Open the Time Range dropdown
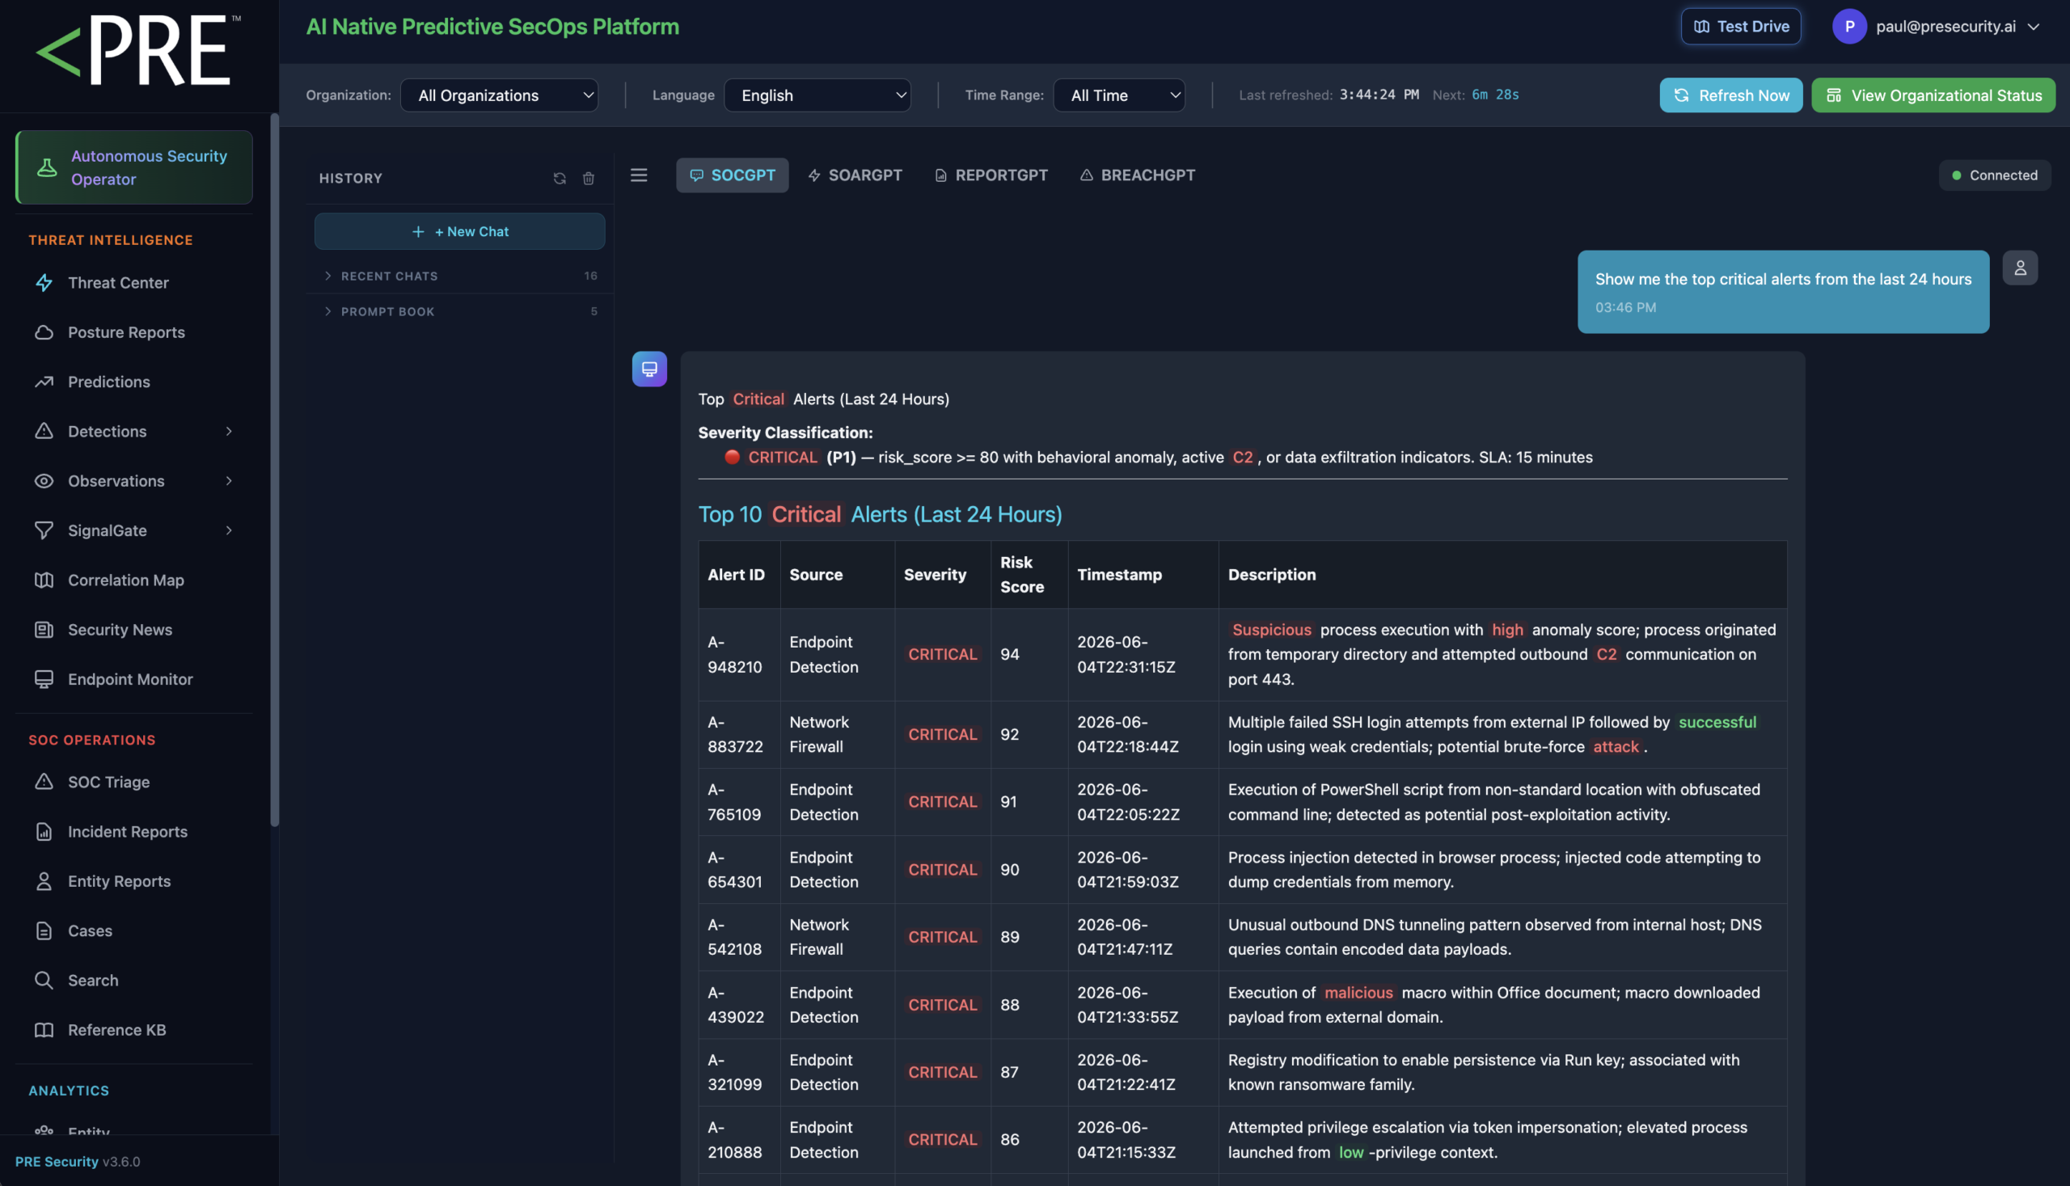 1118,95
